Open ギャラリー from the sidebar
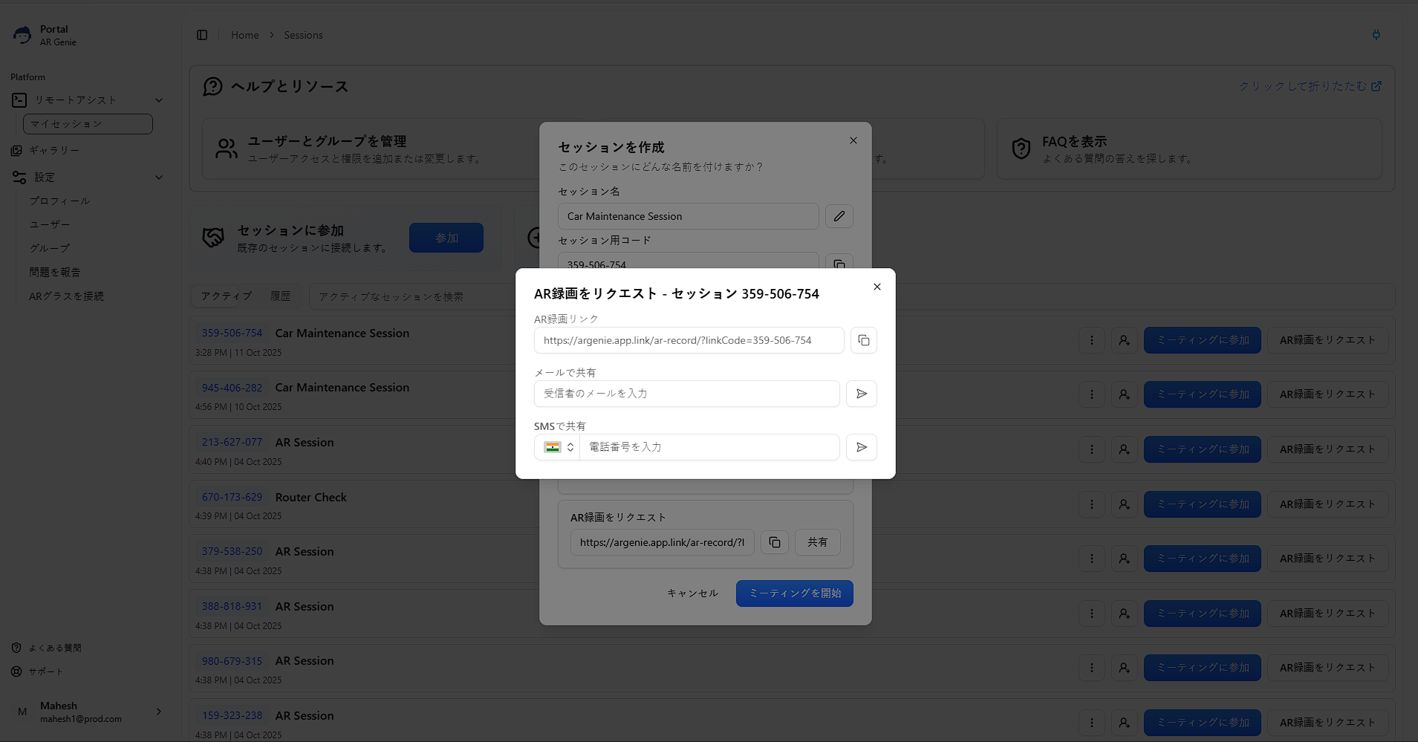The image size is (1418, 742). (x=53, y=151)
